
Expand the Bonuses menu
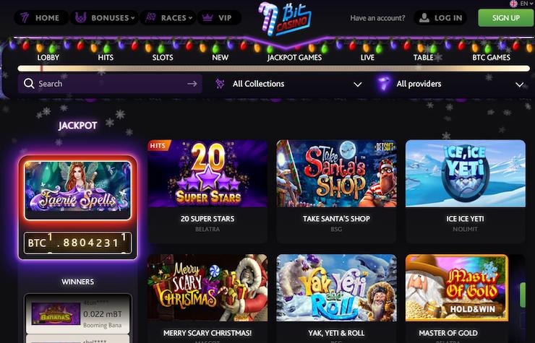pyautogui.click(x=104, y=18)
